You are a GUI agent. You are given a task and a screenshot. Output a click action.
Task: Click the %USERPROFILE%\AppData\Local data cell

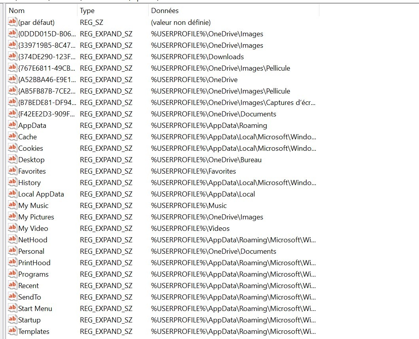point(203,194)
